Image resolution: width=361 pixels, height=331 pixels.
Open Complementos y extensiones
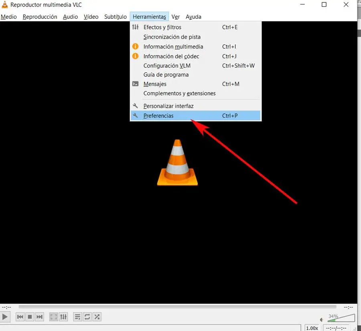pos(196,93)
